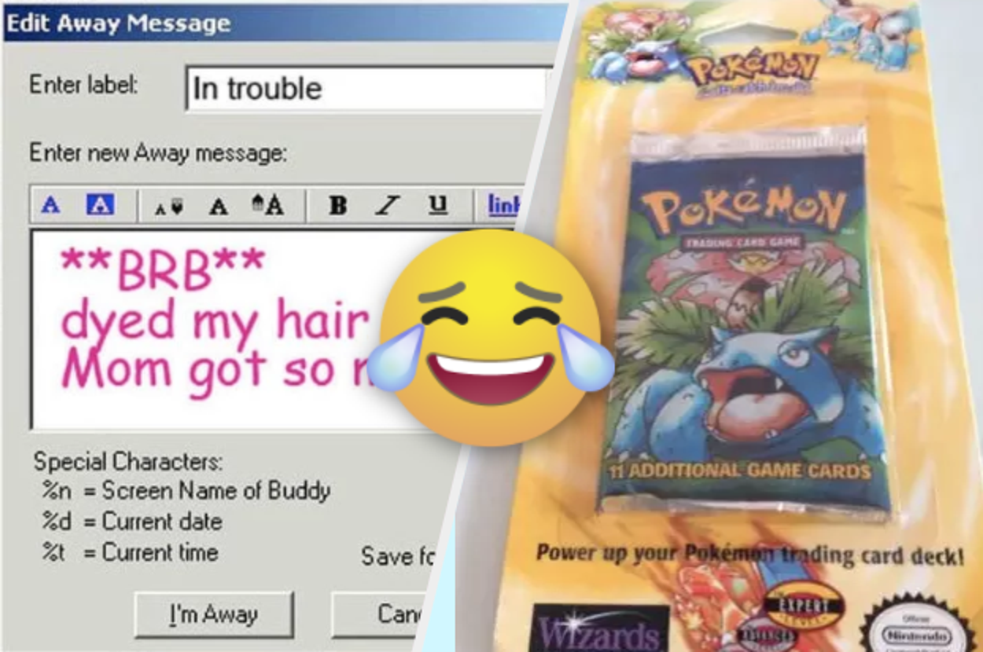Select the background color A icon
The height and width of the screenshot is (652, 983).
100,205
